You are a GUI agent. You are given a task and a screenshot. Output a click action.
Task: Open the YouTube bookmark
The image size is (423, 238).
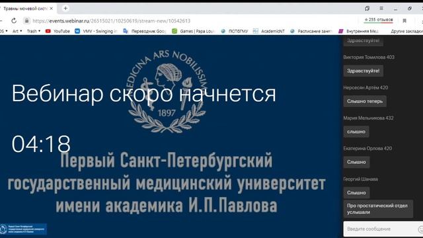58,31
